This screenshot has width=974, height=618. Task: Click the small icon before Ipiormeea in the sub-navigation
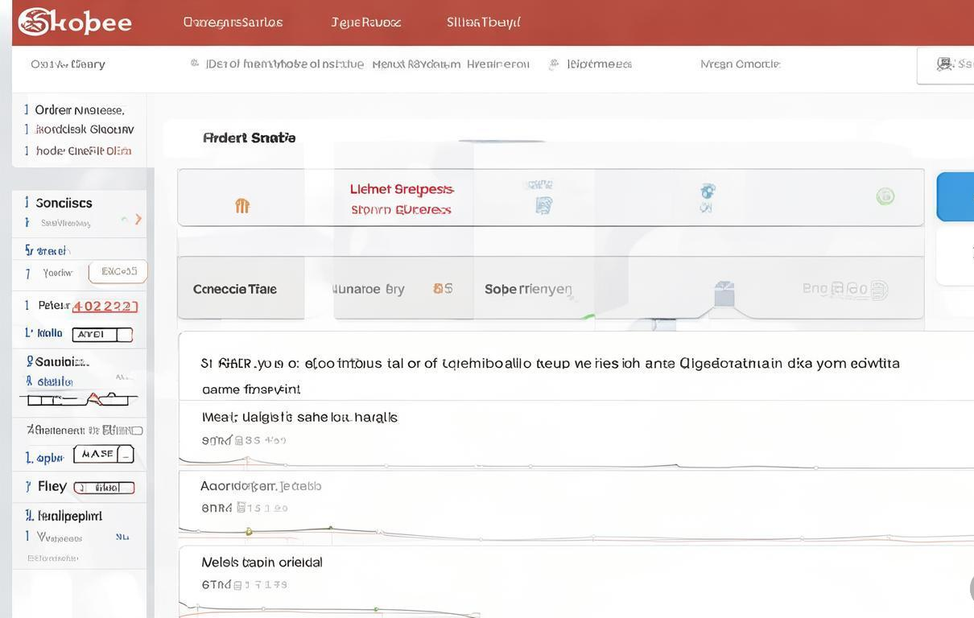click(x=554, y=64)
